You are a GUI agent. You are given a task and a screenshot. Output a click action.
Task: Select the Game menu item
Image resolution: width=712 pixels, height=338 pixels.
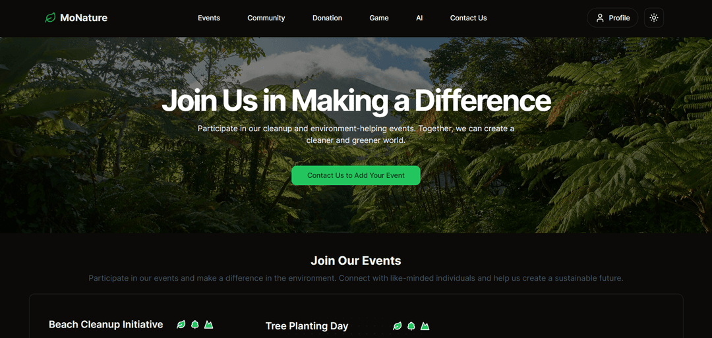(x=378, y=18)
